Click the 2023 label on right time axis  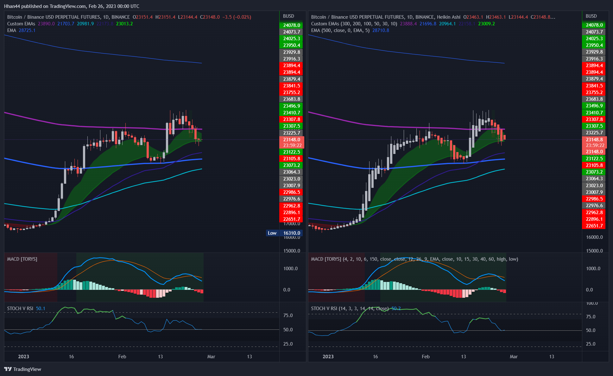[x=328, y=357]
